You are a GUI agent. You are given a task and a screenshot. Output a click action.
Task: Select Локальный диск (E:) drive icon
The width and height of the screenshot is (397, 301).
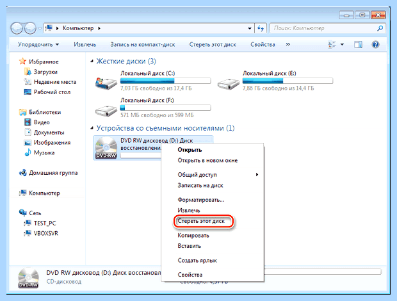pos(229,83)
